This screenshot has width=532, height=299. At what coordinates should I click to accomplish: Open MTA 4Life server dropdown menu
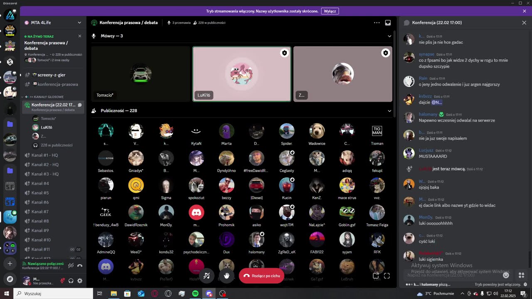[x=79, y=22]
